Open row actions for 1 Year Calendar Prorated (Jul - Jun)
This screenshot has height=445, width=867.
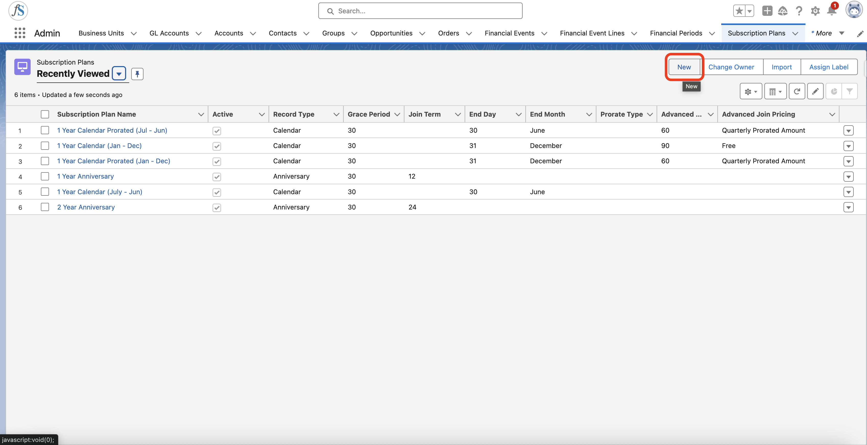point(848,130)
